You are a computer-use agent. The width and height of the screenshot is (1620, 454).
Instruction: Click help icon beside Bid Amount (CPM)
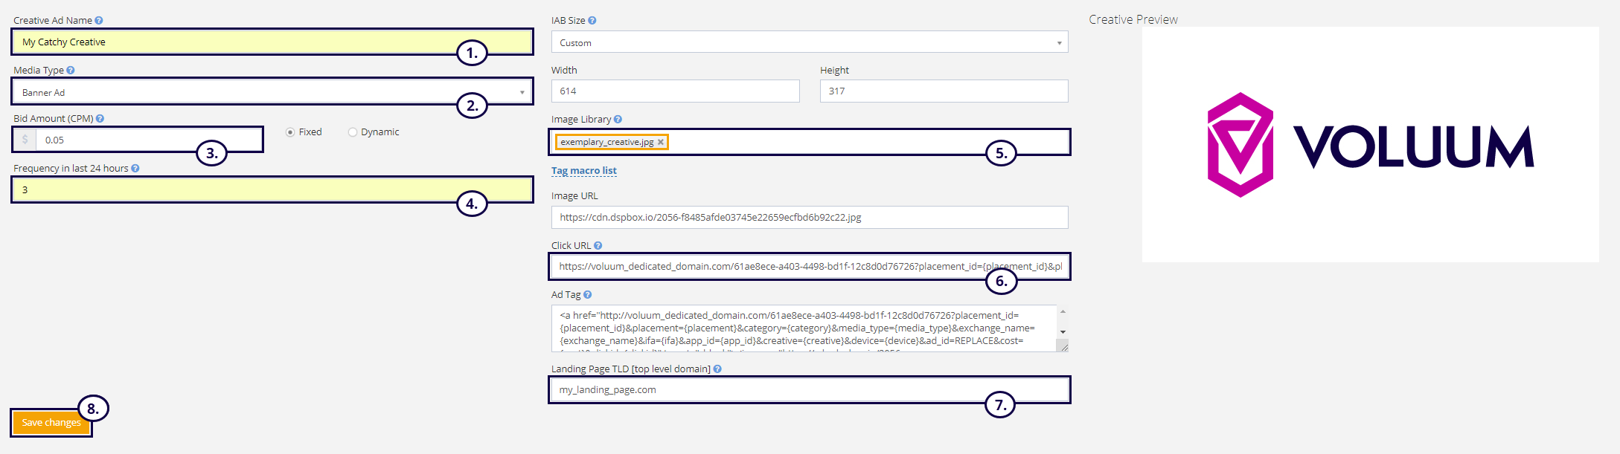coord(100,119)
